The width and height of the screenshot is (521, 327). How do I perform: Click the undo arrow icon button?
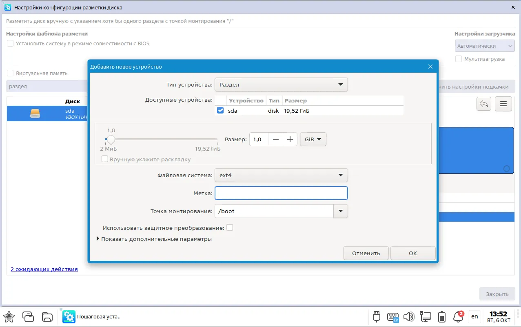484,104
